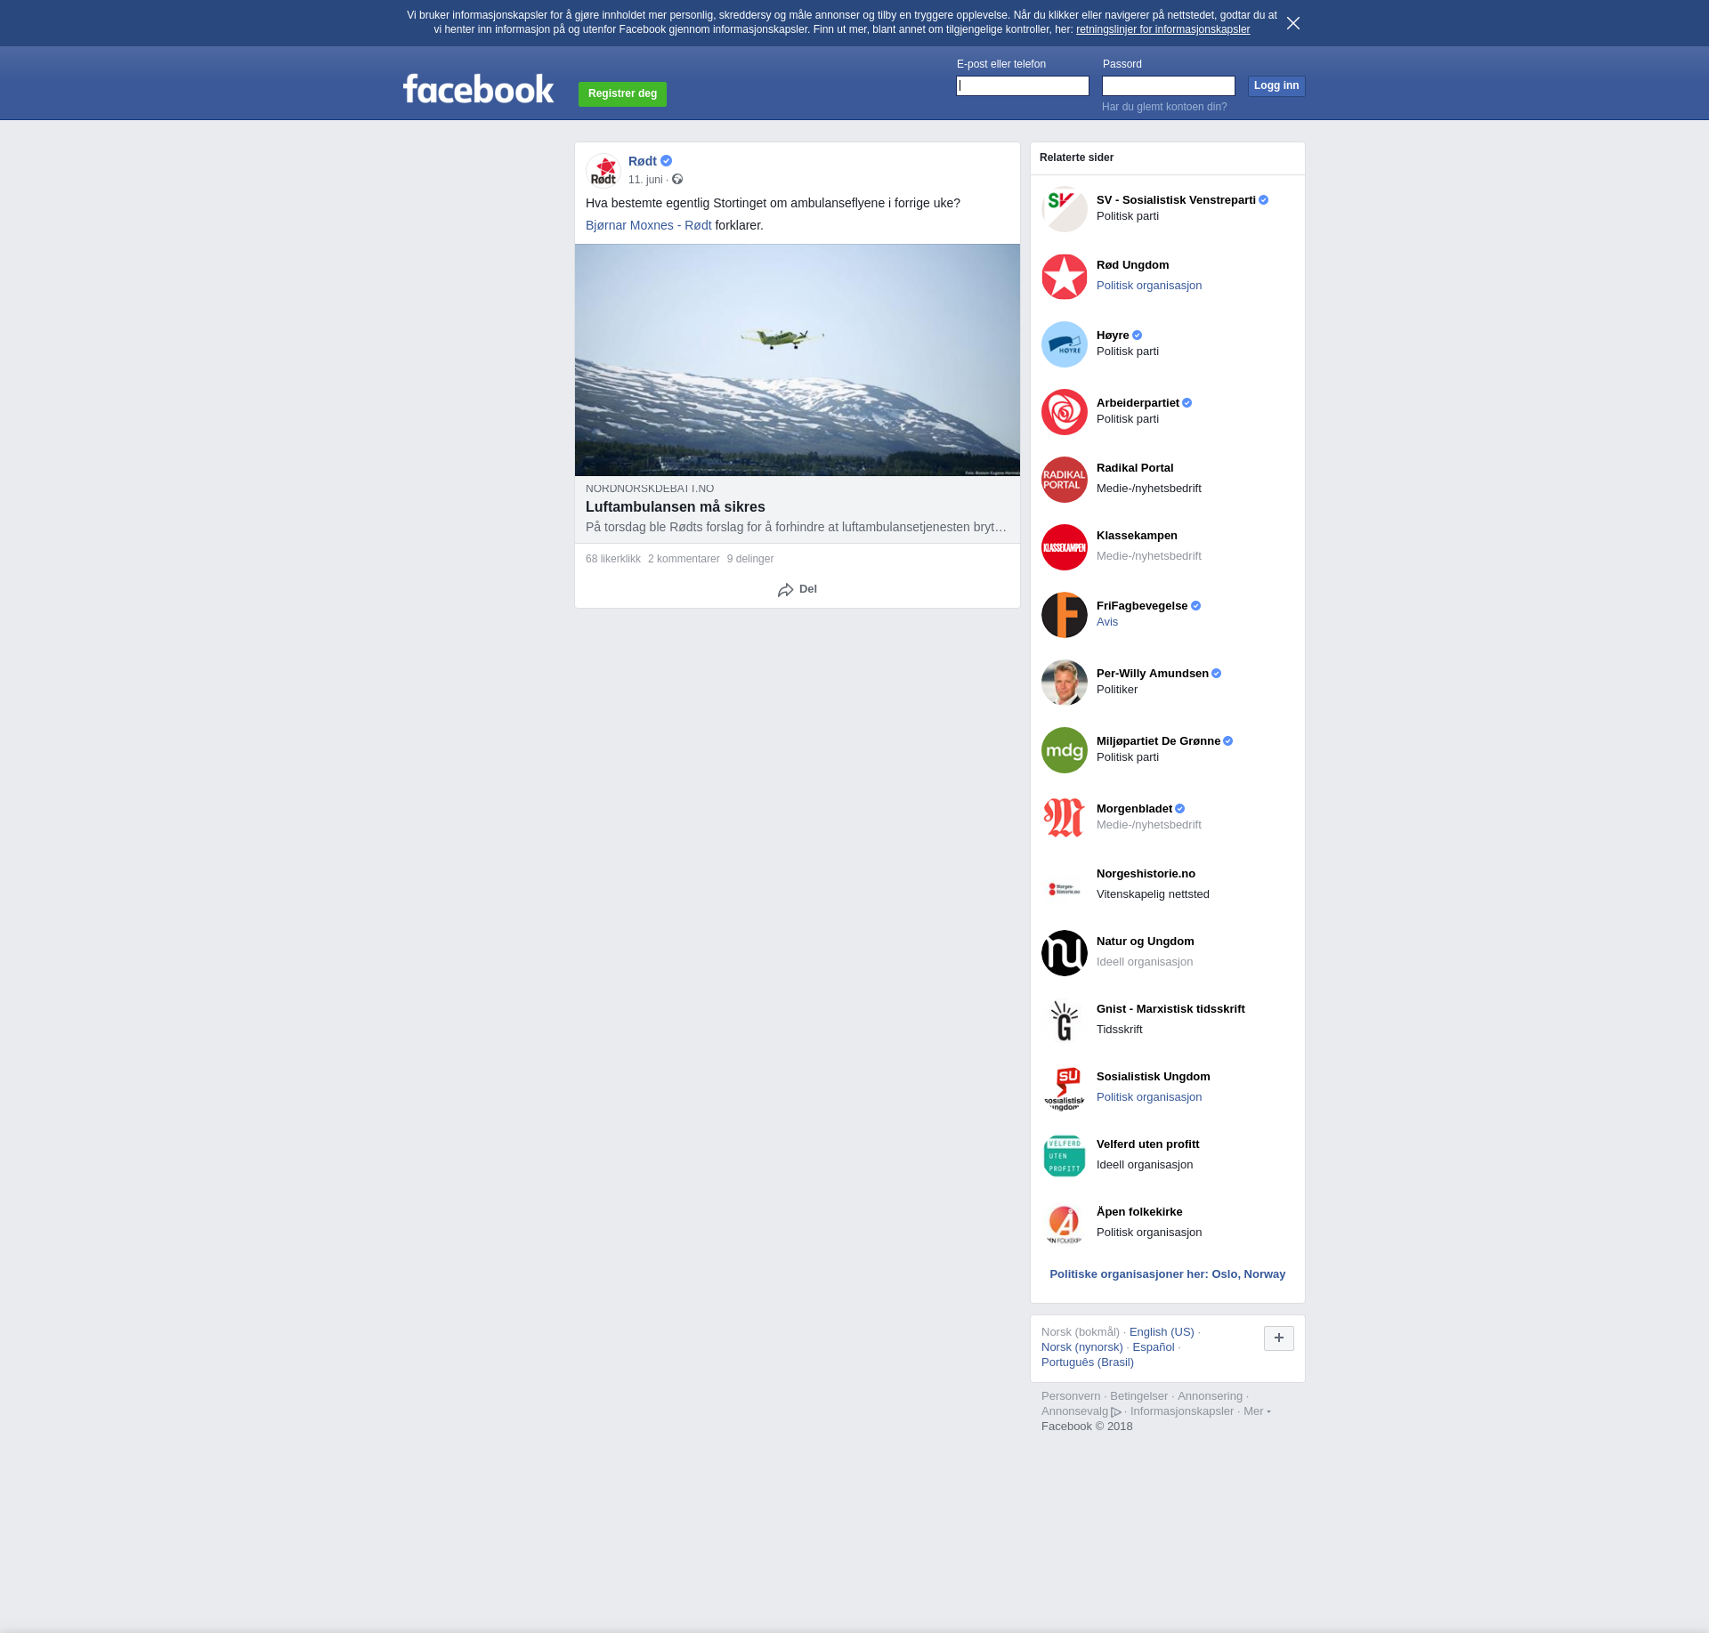Open Norgeshistorie.no logo
The height and width of the screenshot is (1633, 1709).
point(1065,885)
